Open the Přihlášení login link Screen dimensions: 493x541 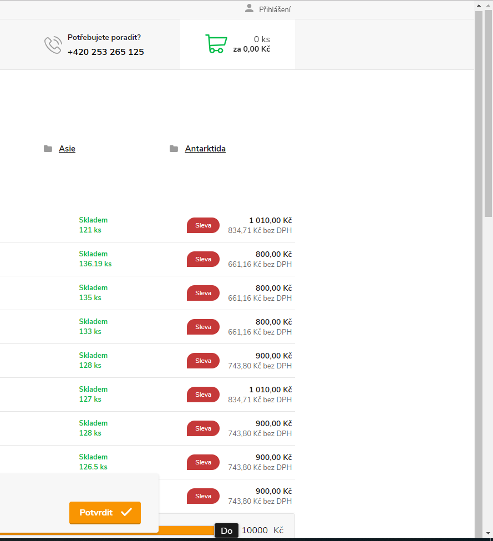275,9
